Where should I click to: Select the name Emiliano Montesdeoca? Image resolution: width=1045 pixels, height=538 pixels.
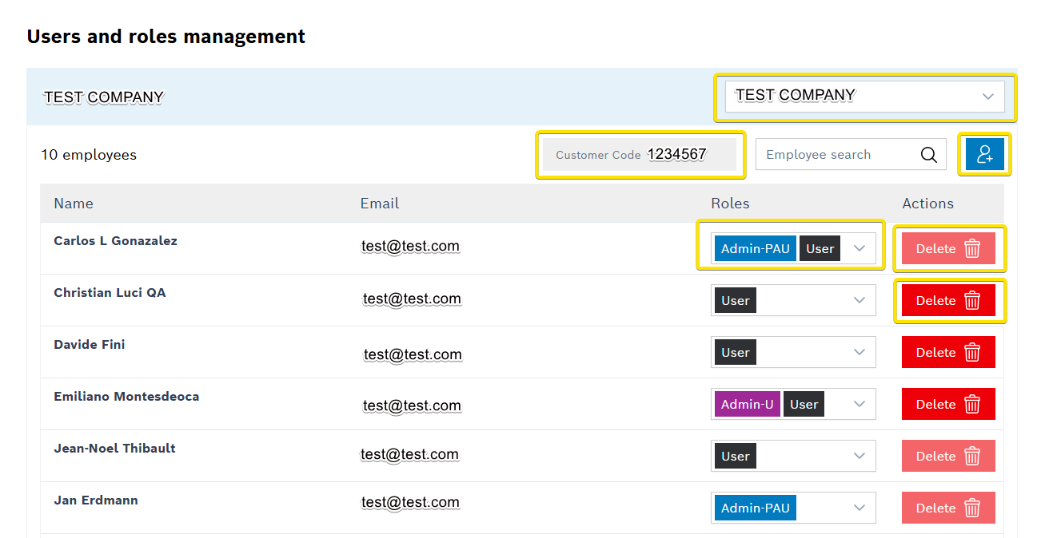point(126,397)
